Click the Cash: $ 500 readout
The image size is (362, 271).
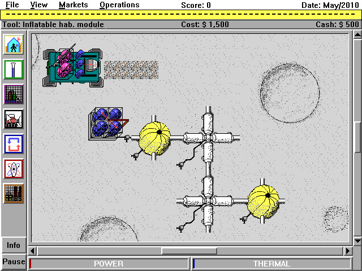(337, 24)
